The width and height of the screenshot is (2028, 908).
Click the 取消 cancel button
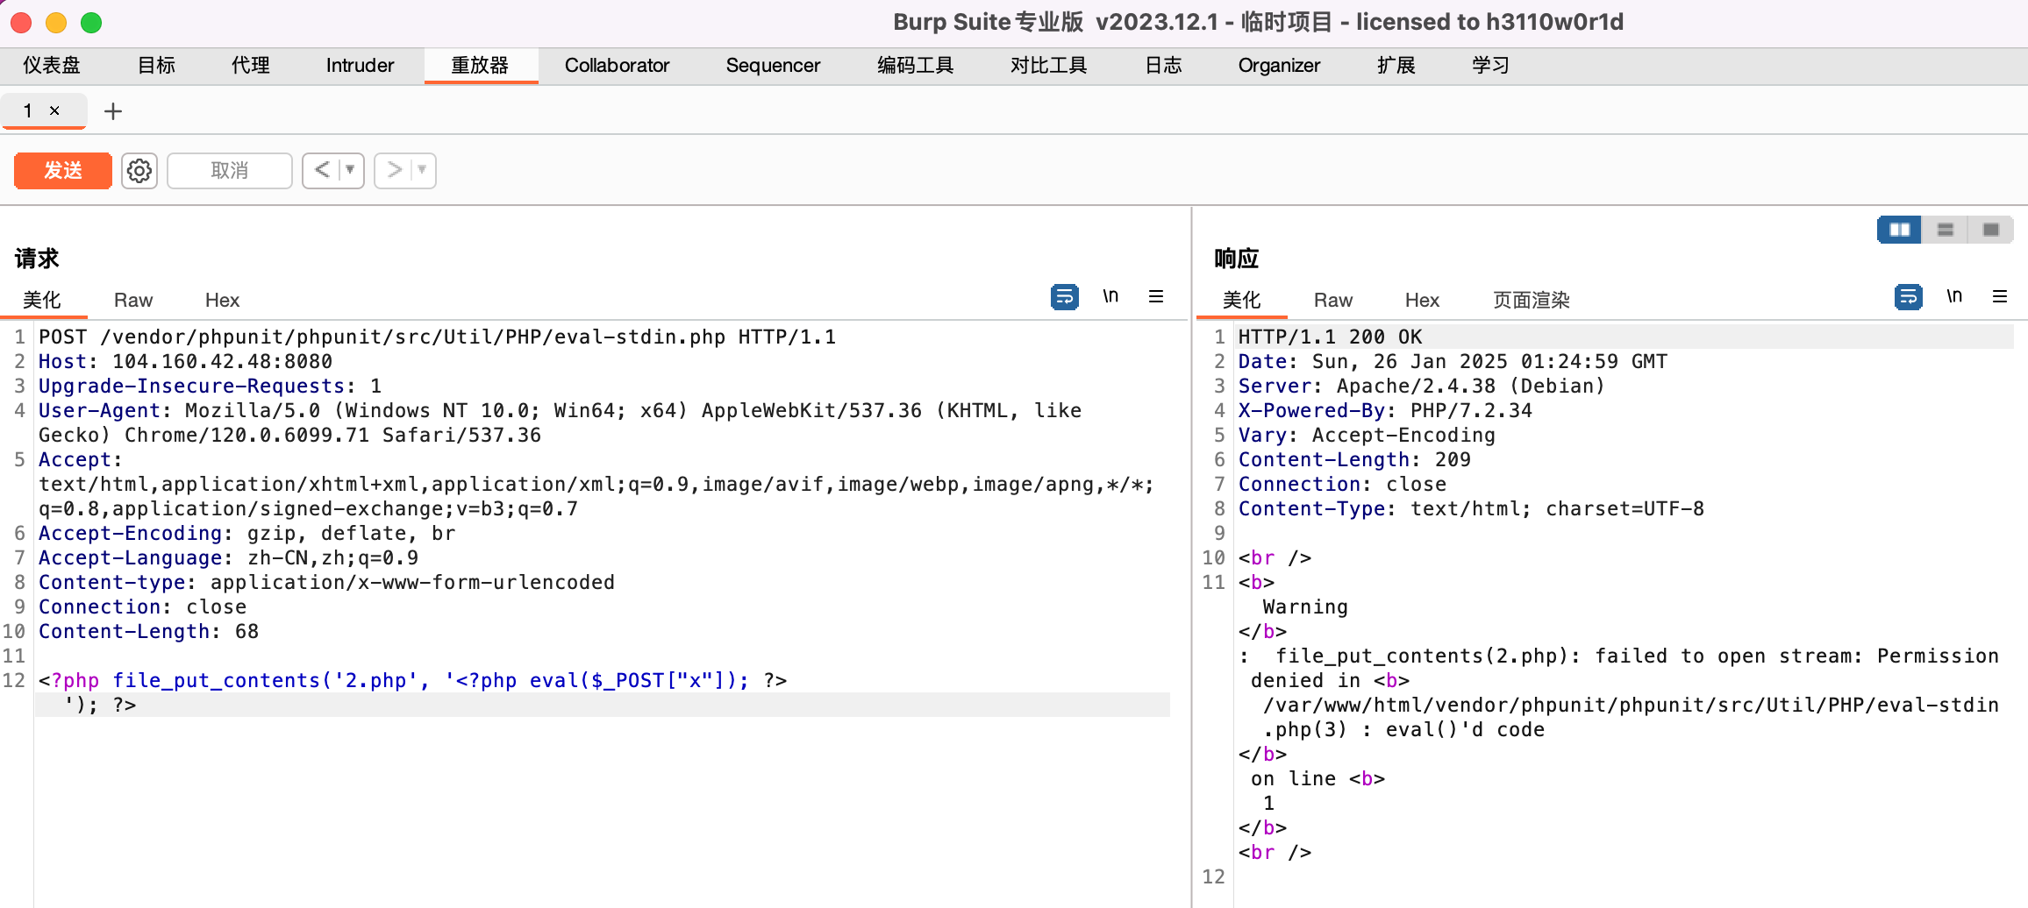(229, 170)
